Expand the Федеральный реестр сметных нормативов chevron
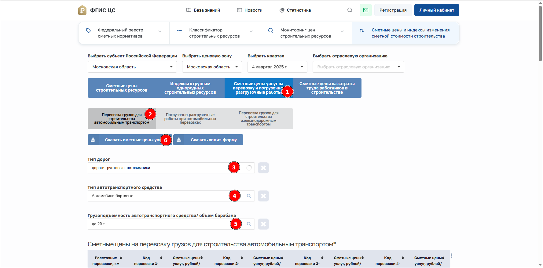Screen dimensions: 543x268 pyautogui.click(x=160, y=31)
